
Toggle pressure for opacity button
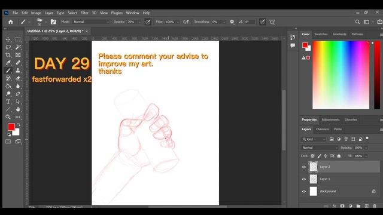(148, 22)
